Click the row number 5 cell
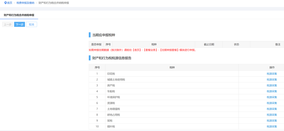284x131 pixels. click(x=97, y=97)
